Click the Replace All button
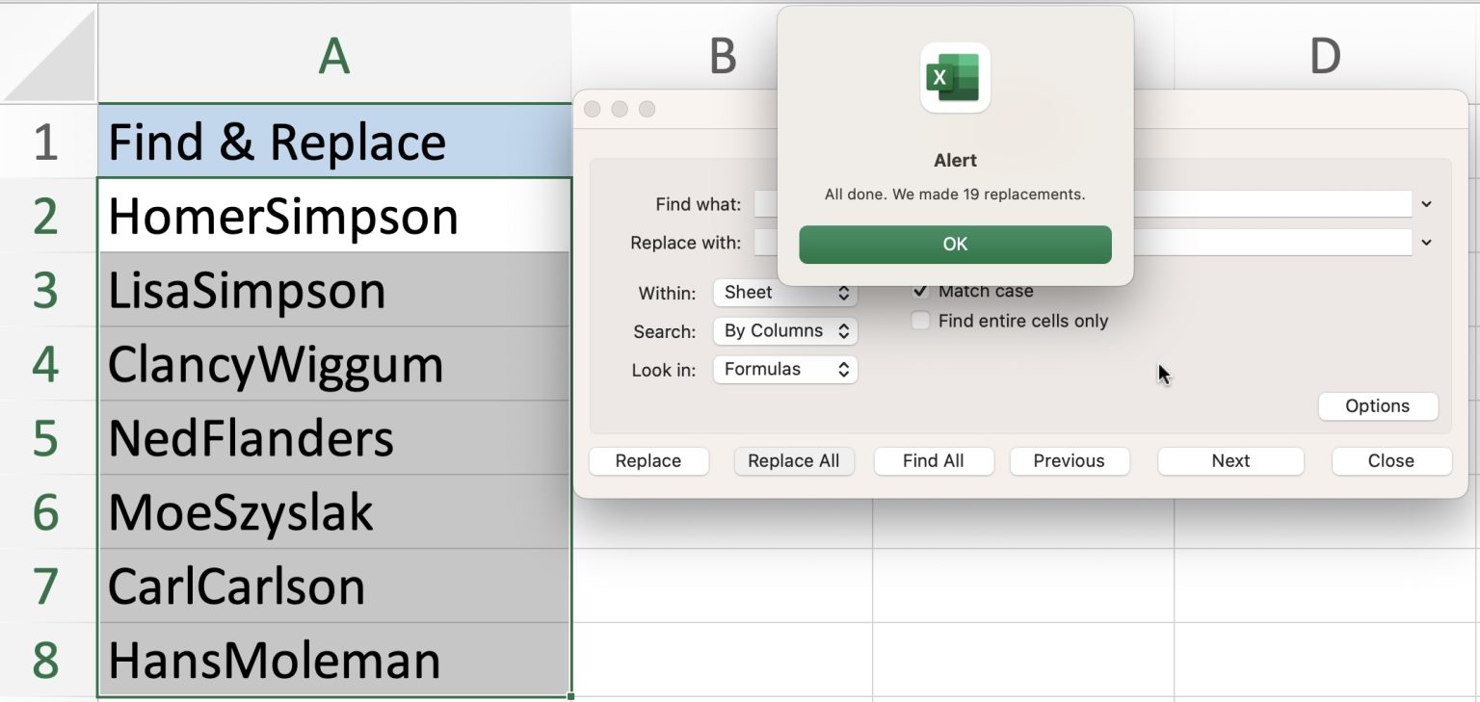Screen dimensions: 1480x702 click(x=794, y=461)
